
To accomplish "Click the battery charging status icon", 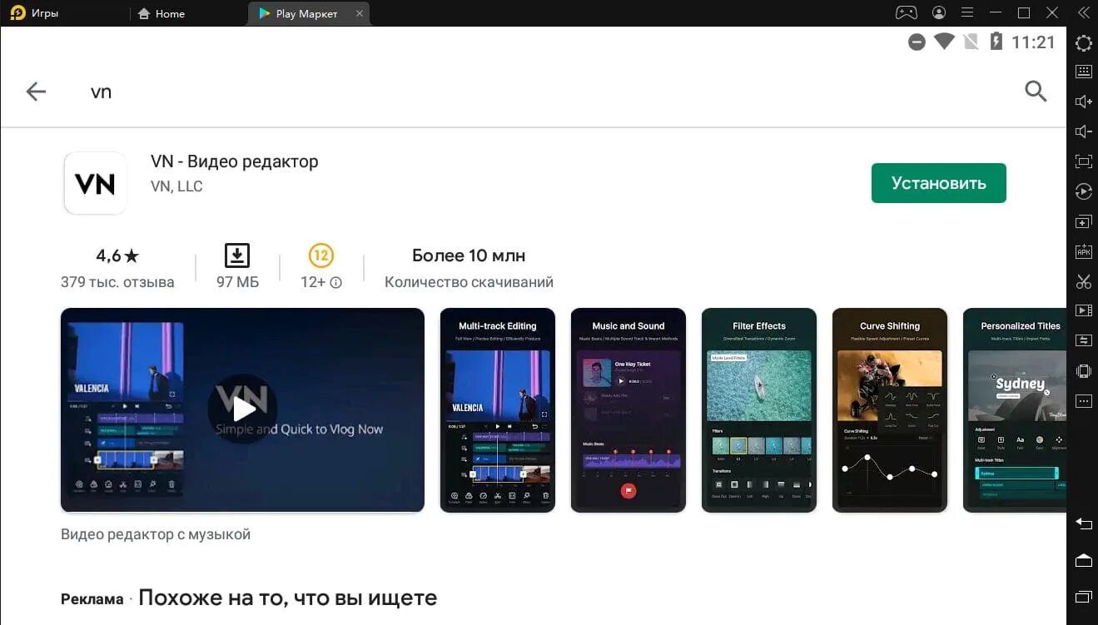I will (996, 42).
